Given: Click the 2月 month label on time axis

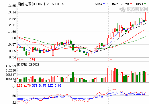Looking at the screenshot, I should 77,59.
